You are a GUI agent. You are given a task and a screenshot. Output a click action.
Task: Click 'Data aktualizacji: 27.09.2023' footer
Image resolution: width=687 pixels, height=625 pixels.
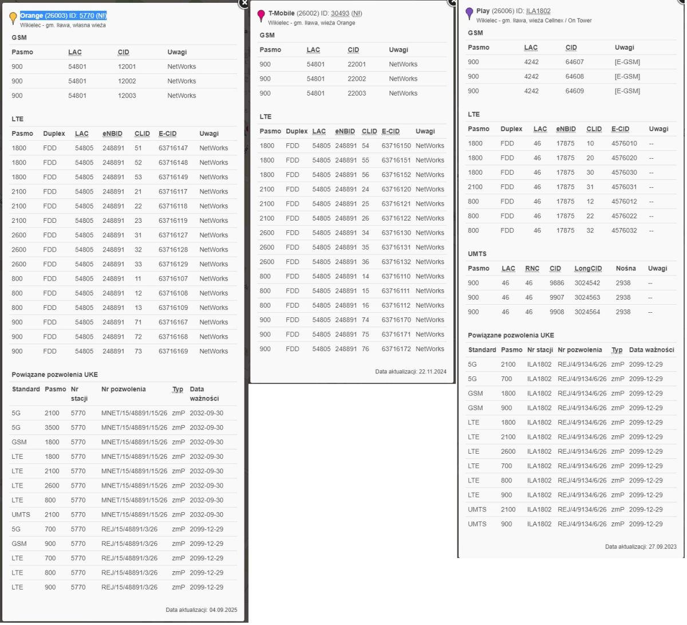pos(641,548)
